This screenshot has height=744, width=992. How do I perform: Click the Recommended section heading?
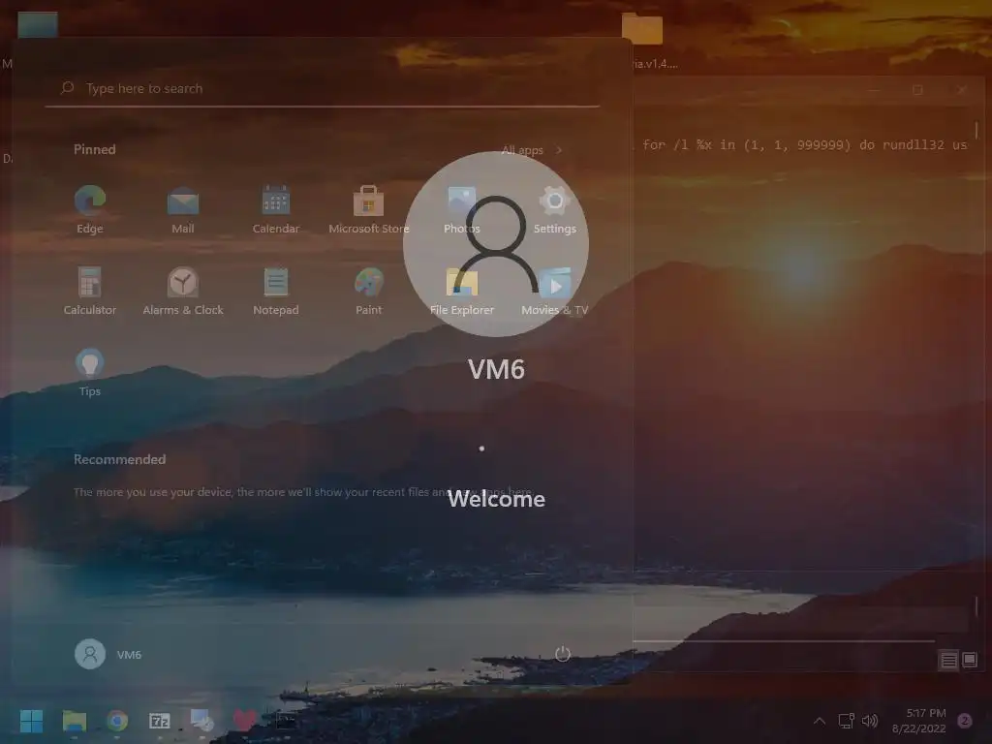[x=119, y=459]
